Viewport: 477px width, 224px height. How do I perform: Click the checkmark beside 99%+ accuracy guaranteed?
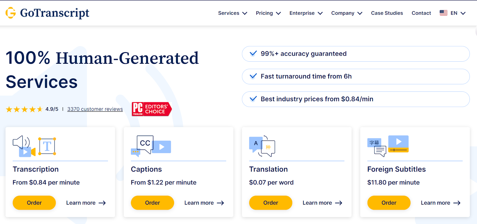253,54
